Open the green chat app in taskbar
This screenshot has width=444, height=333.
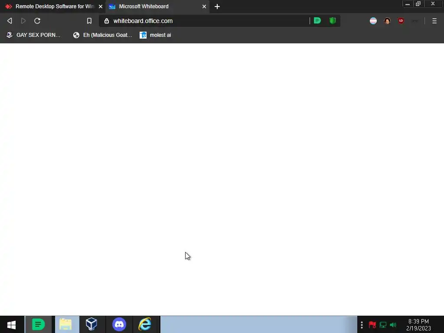click(x=39, y=324)
